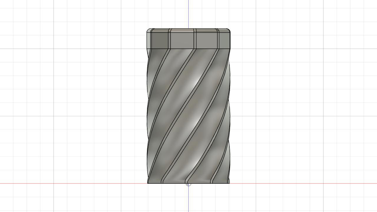Screen dimensions: 377x212
Task: Click the origin point marker below the model
Action: coord(188,184)
